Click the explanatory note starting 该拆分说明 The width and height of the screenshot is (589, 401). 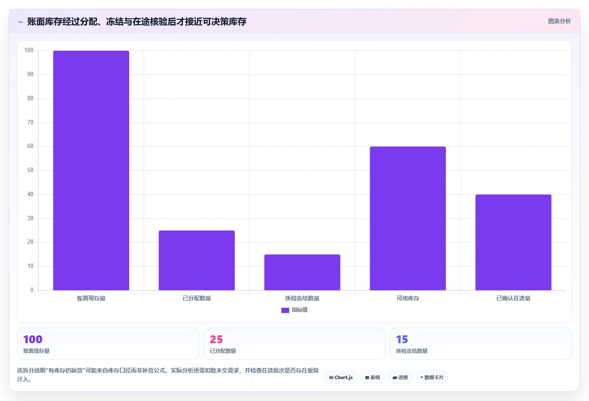(x=168, y=375)
